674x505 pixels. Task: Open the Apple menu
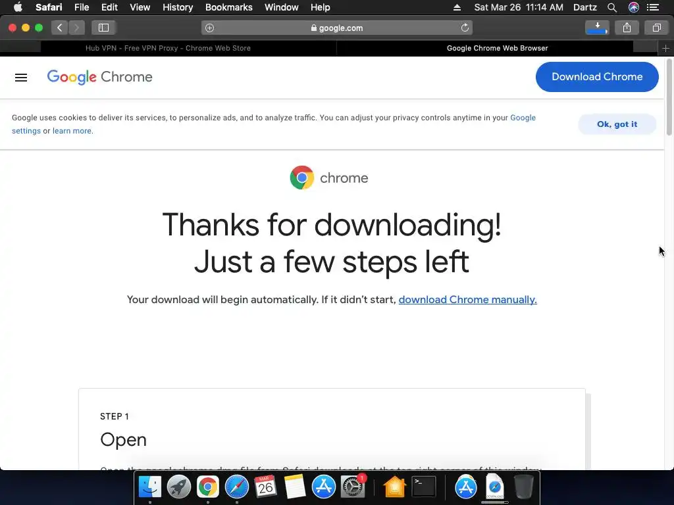pyautogui.click(x=18, y=7)
